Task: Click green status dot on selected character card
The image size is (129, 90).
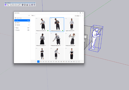Action: [63, 30]
